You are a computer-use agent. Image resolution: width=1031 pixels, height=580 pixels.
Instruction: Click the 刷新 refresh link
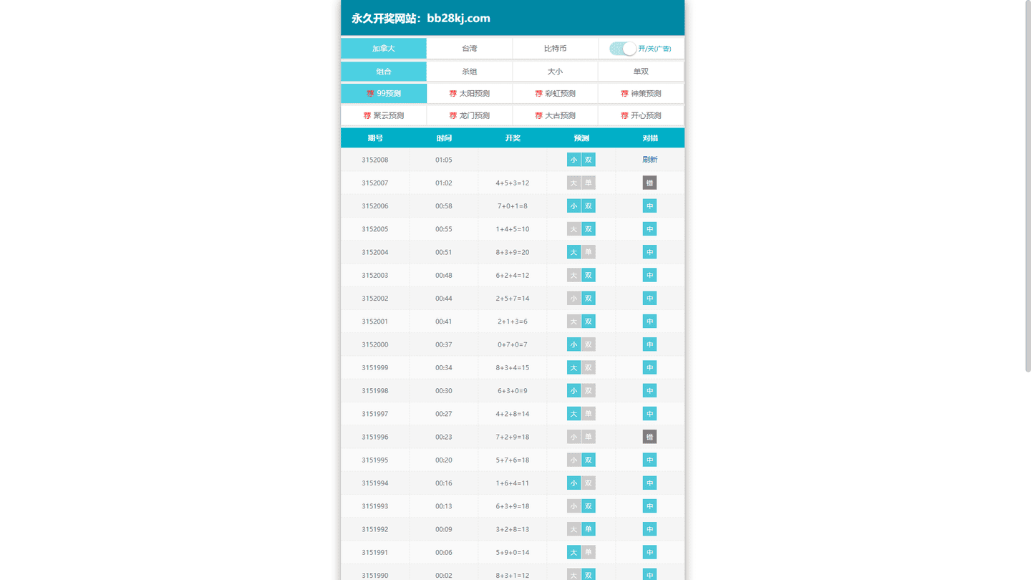pyautogui.click(x=650, y=160)
